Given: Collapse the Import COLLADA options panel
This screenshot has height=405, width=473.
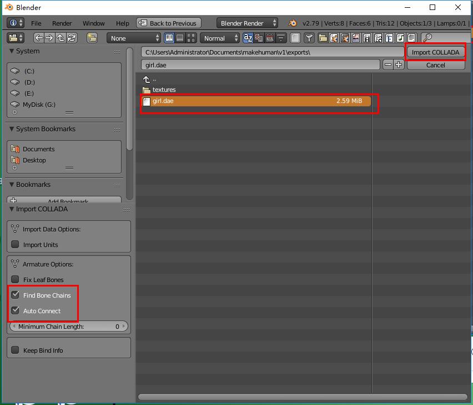Looking at the screenshot, I should tap(12, 209).
